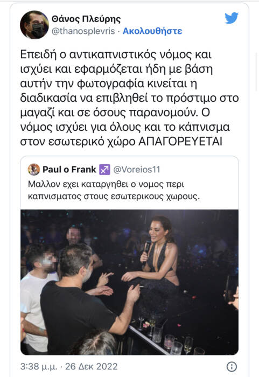Open the 3:38 μ.μ. timestamp link
This screenshot has height=377, width=259.
tap(39, 366)
